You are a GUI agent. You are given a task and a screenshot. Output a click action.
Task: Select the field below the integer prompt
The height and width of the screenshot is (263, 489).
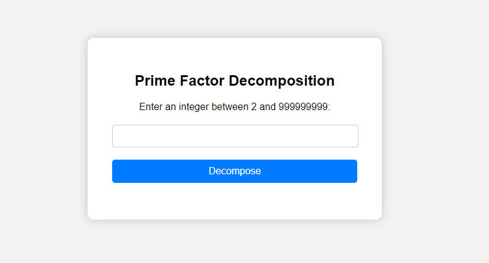pyautogui.click(x=235, y=136)
